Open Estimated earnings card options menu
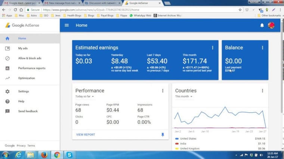The image size is (284, 159). [213, 48]
